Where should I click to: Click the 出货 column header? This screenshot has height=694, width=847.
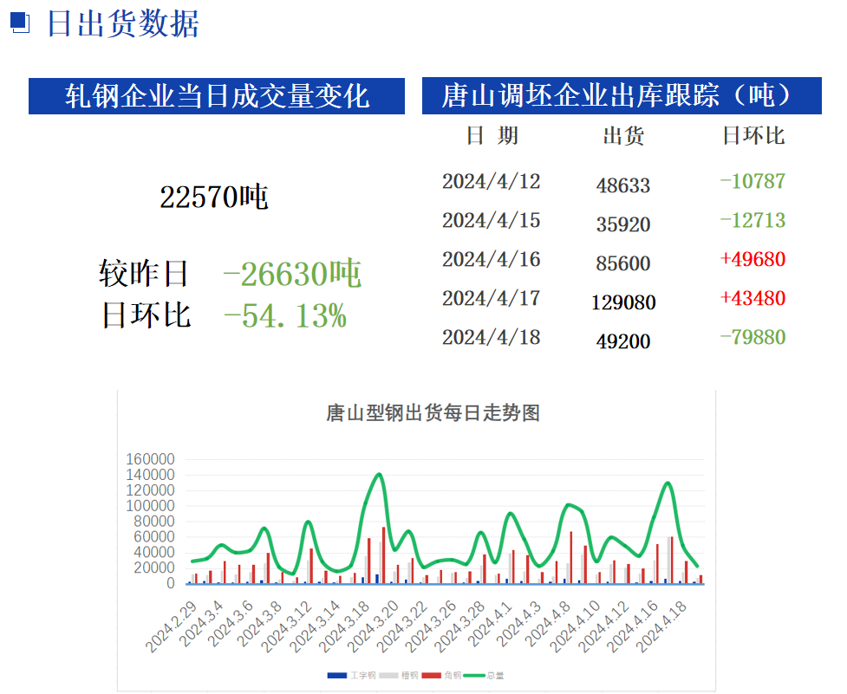tap(623, 136)
